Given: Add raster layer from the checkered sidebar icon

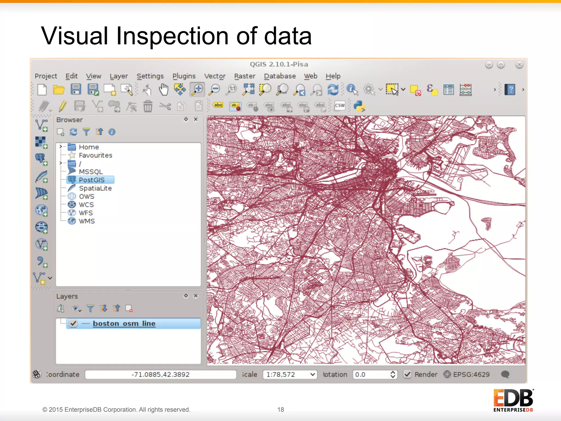Looking at the screenshot, I should (41, 143).
